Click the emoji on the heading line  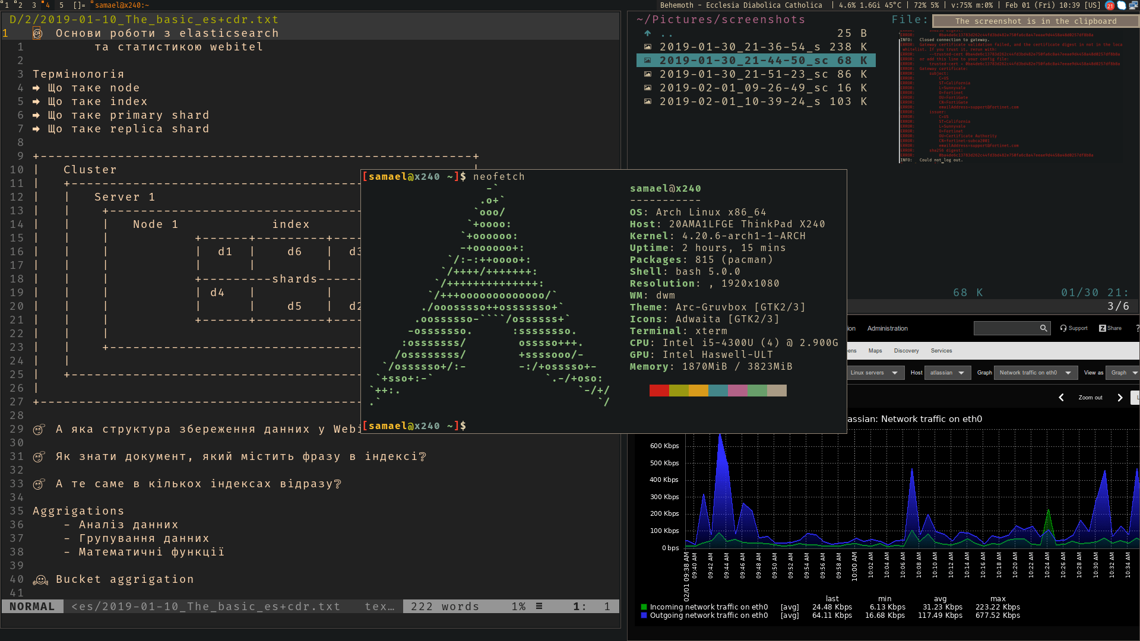(37, 33)
